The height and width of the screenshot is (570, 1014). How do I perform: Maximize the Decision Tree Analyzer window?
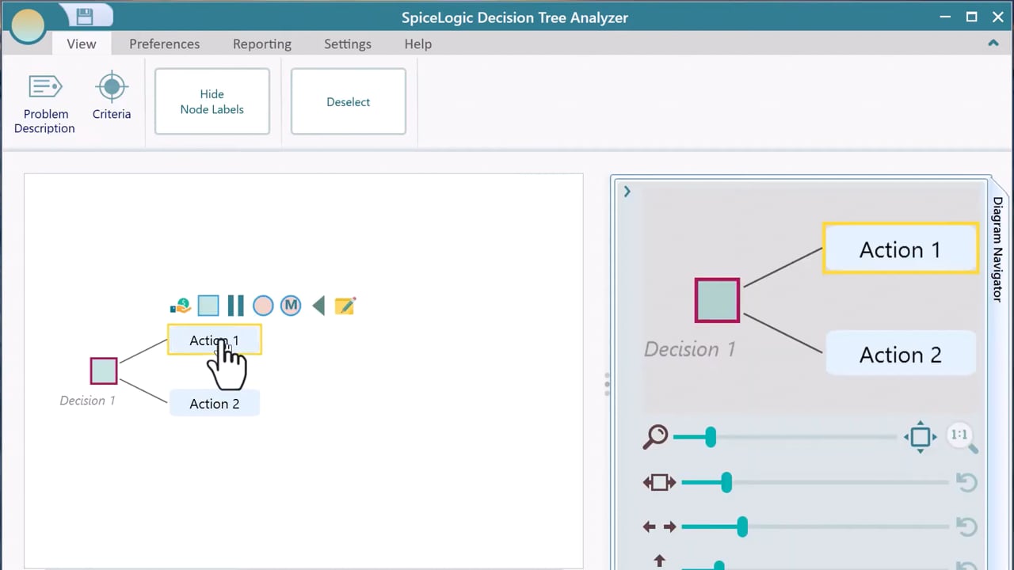(x=971, y=17)
